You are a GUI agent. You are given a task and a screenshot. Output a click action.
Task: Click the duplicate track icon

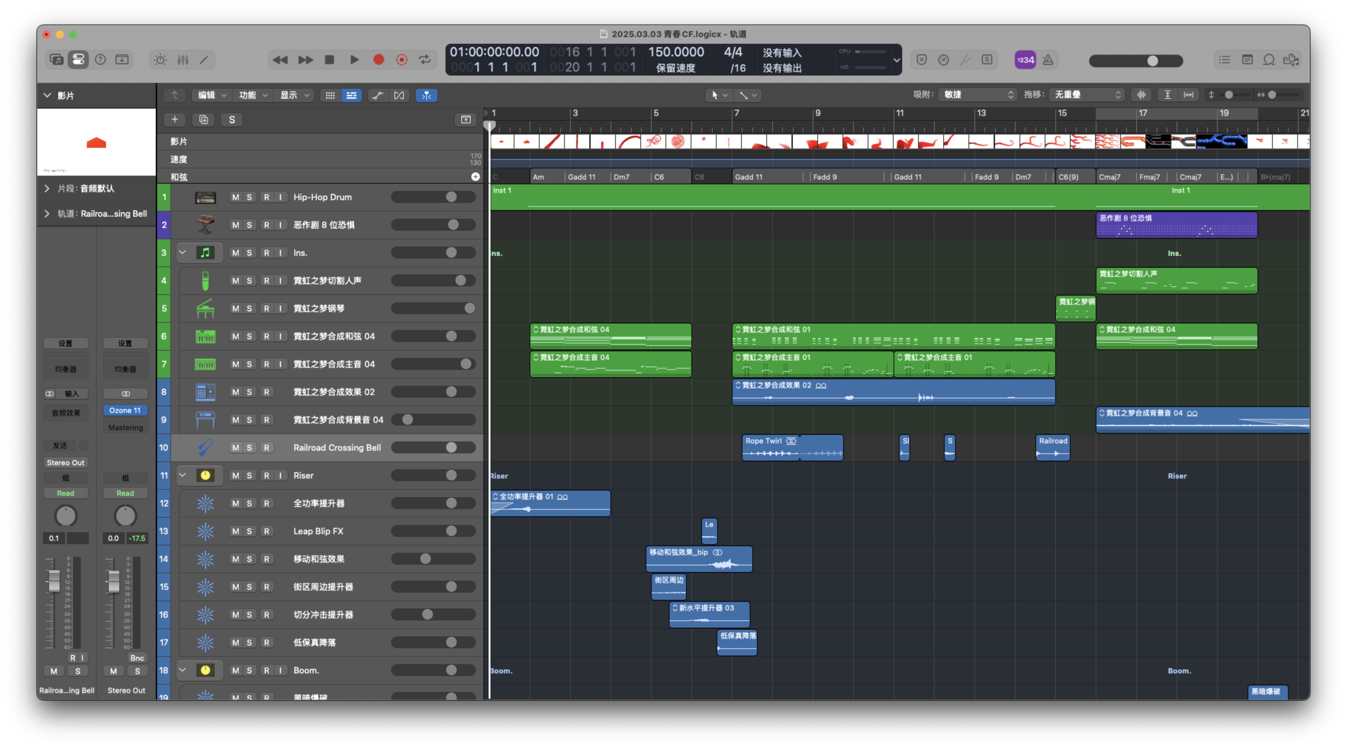point(204,120)
